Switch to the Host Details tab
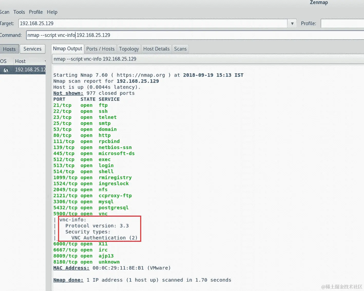 156,49
